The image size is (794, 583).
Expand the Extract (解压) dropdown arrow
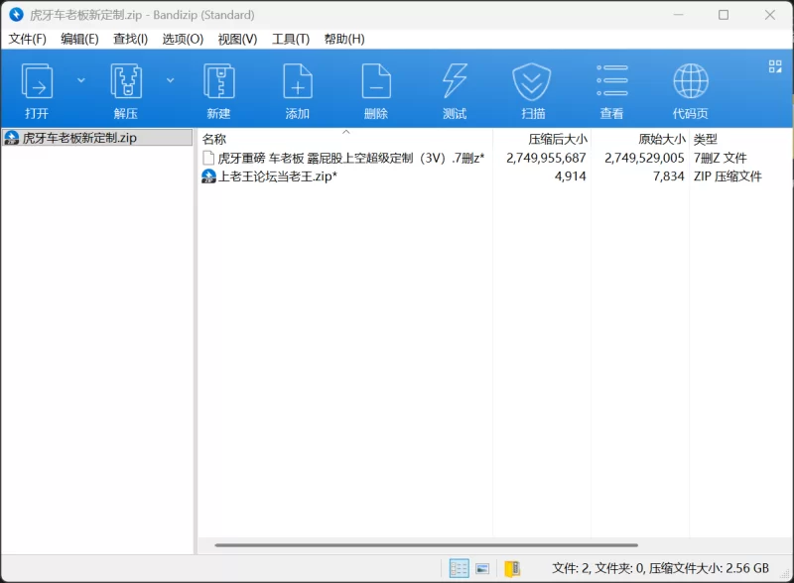click(x=171, y=80)
